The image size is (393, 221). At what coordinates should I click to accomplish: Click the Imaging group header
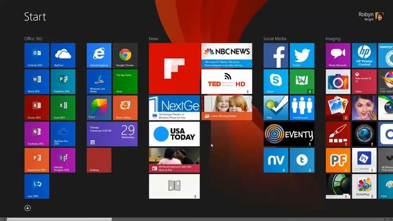333,39
